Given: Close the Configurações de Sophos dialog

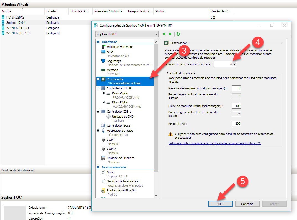Looking at the screenshot, I should (x=284, y=25).
